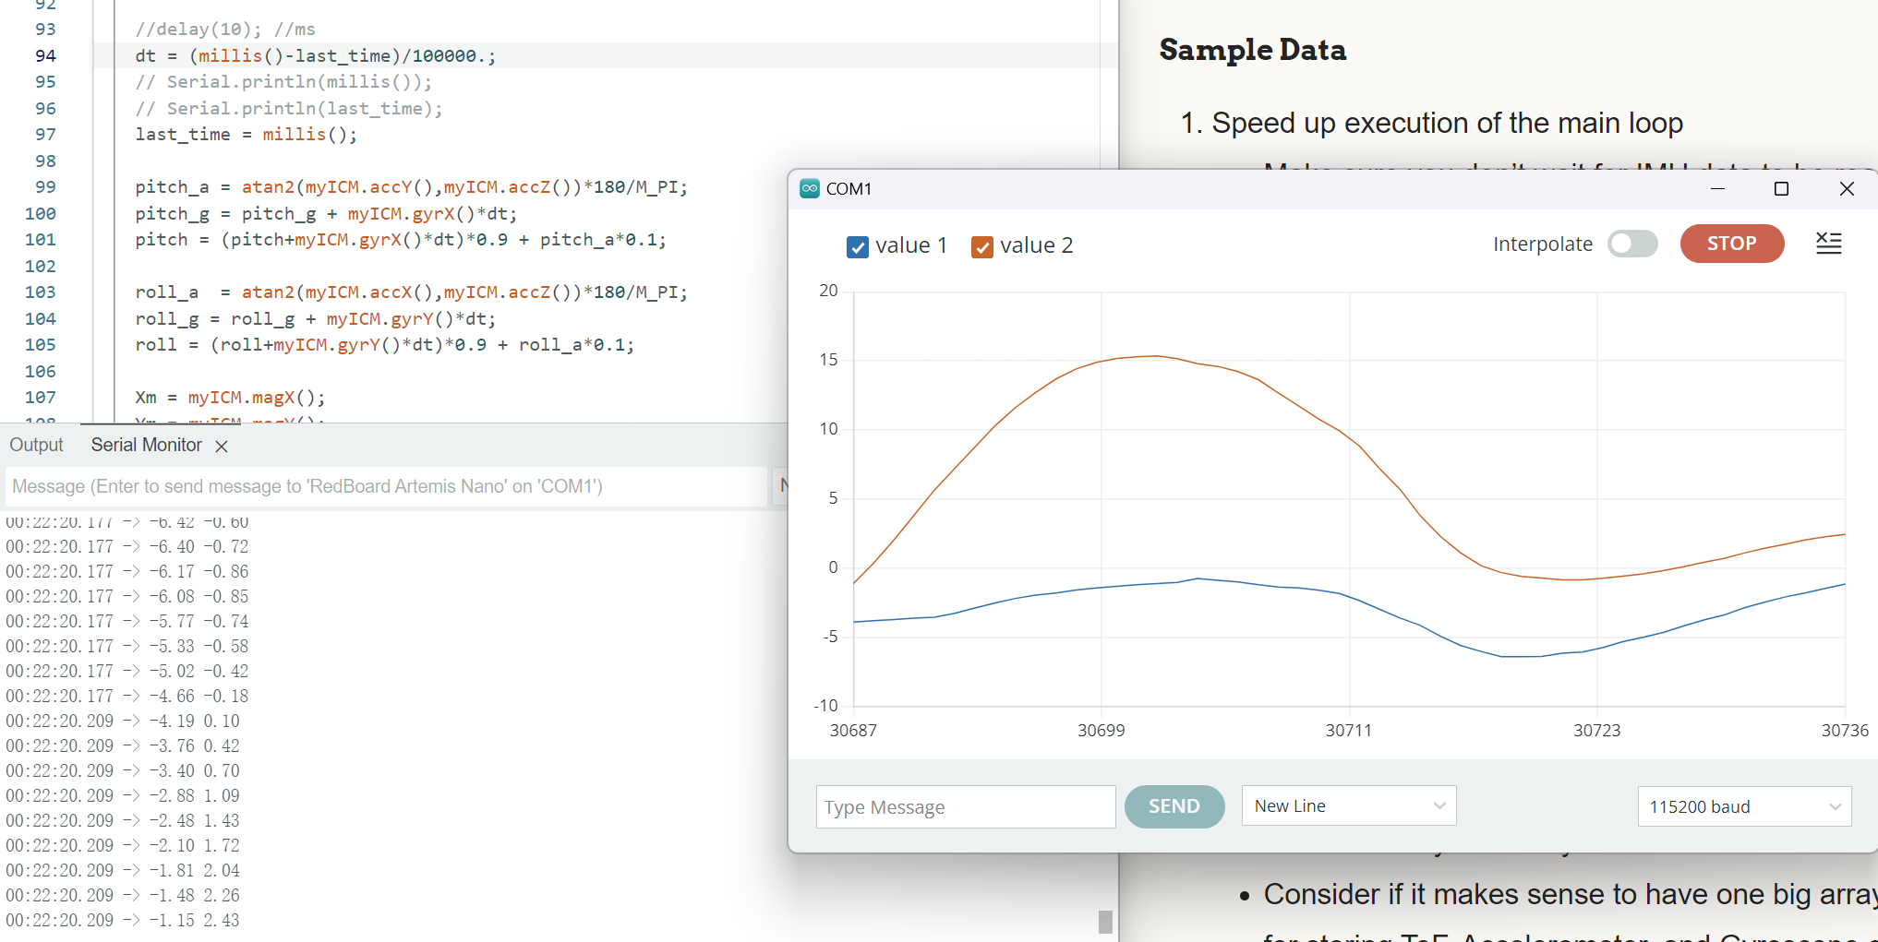Screen dimensions: 1878x942
Task: Click line number 105 in gutter
Action: tap(40, 345)
